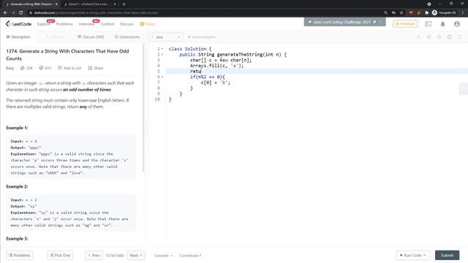Screen dimensions: 468x263
Task: Submit the solution
Action: point(447,255)
